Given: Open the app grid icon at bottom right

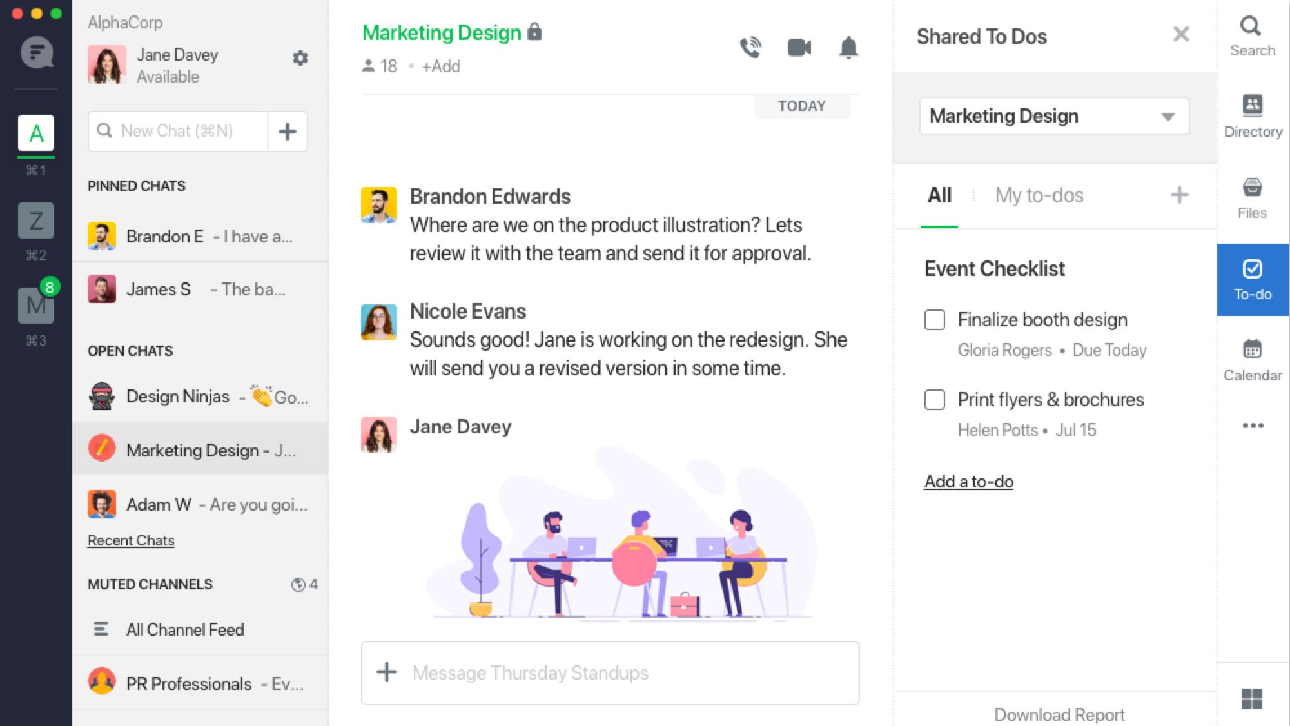Looking at the screenshot, I should (1251, 698).
